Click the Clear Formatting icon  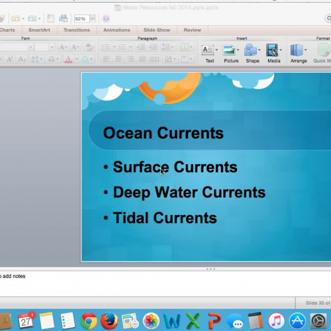click(x=89, y=47)
